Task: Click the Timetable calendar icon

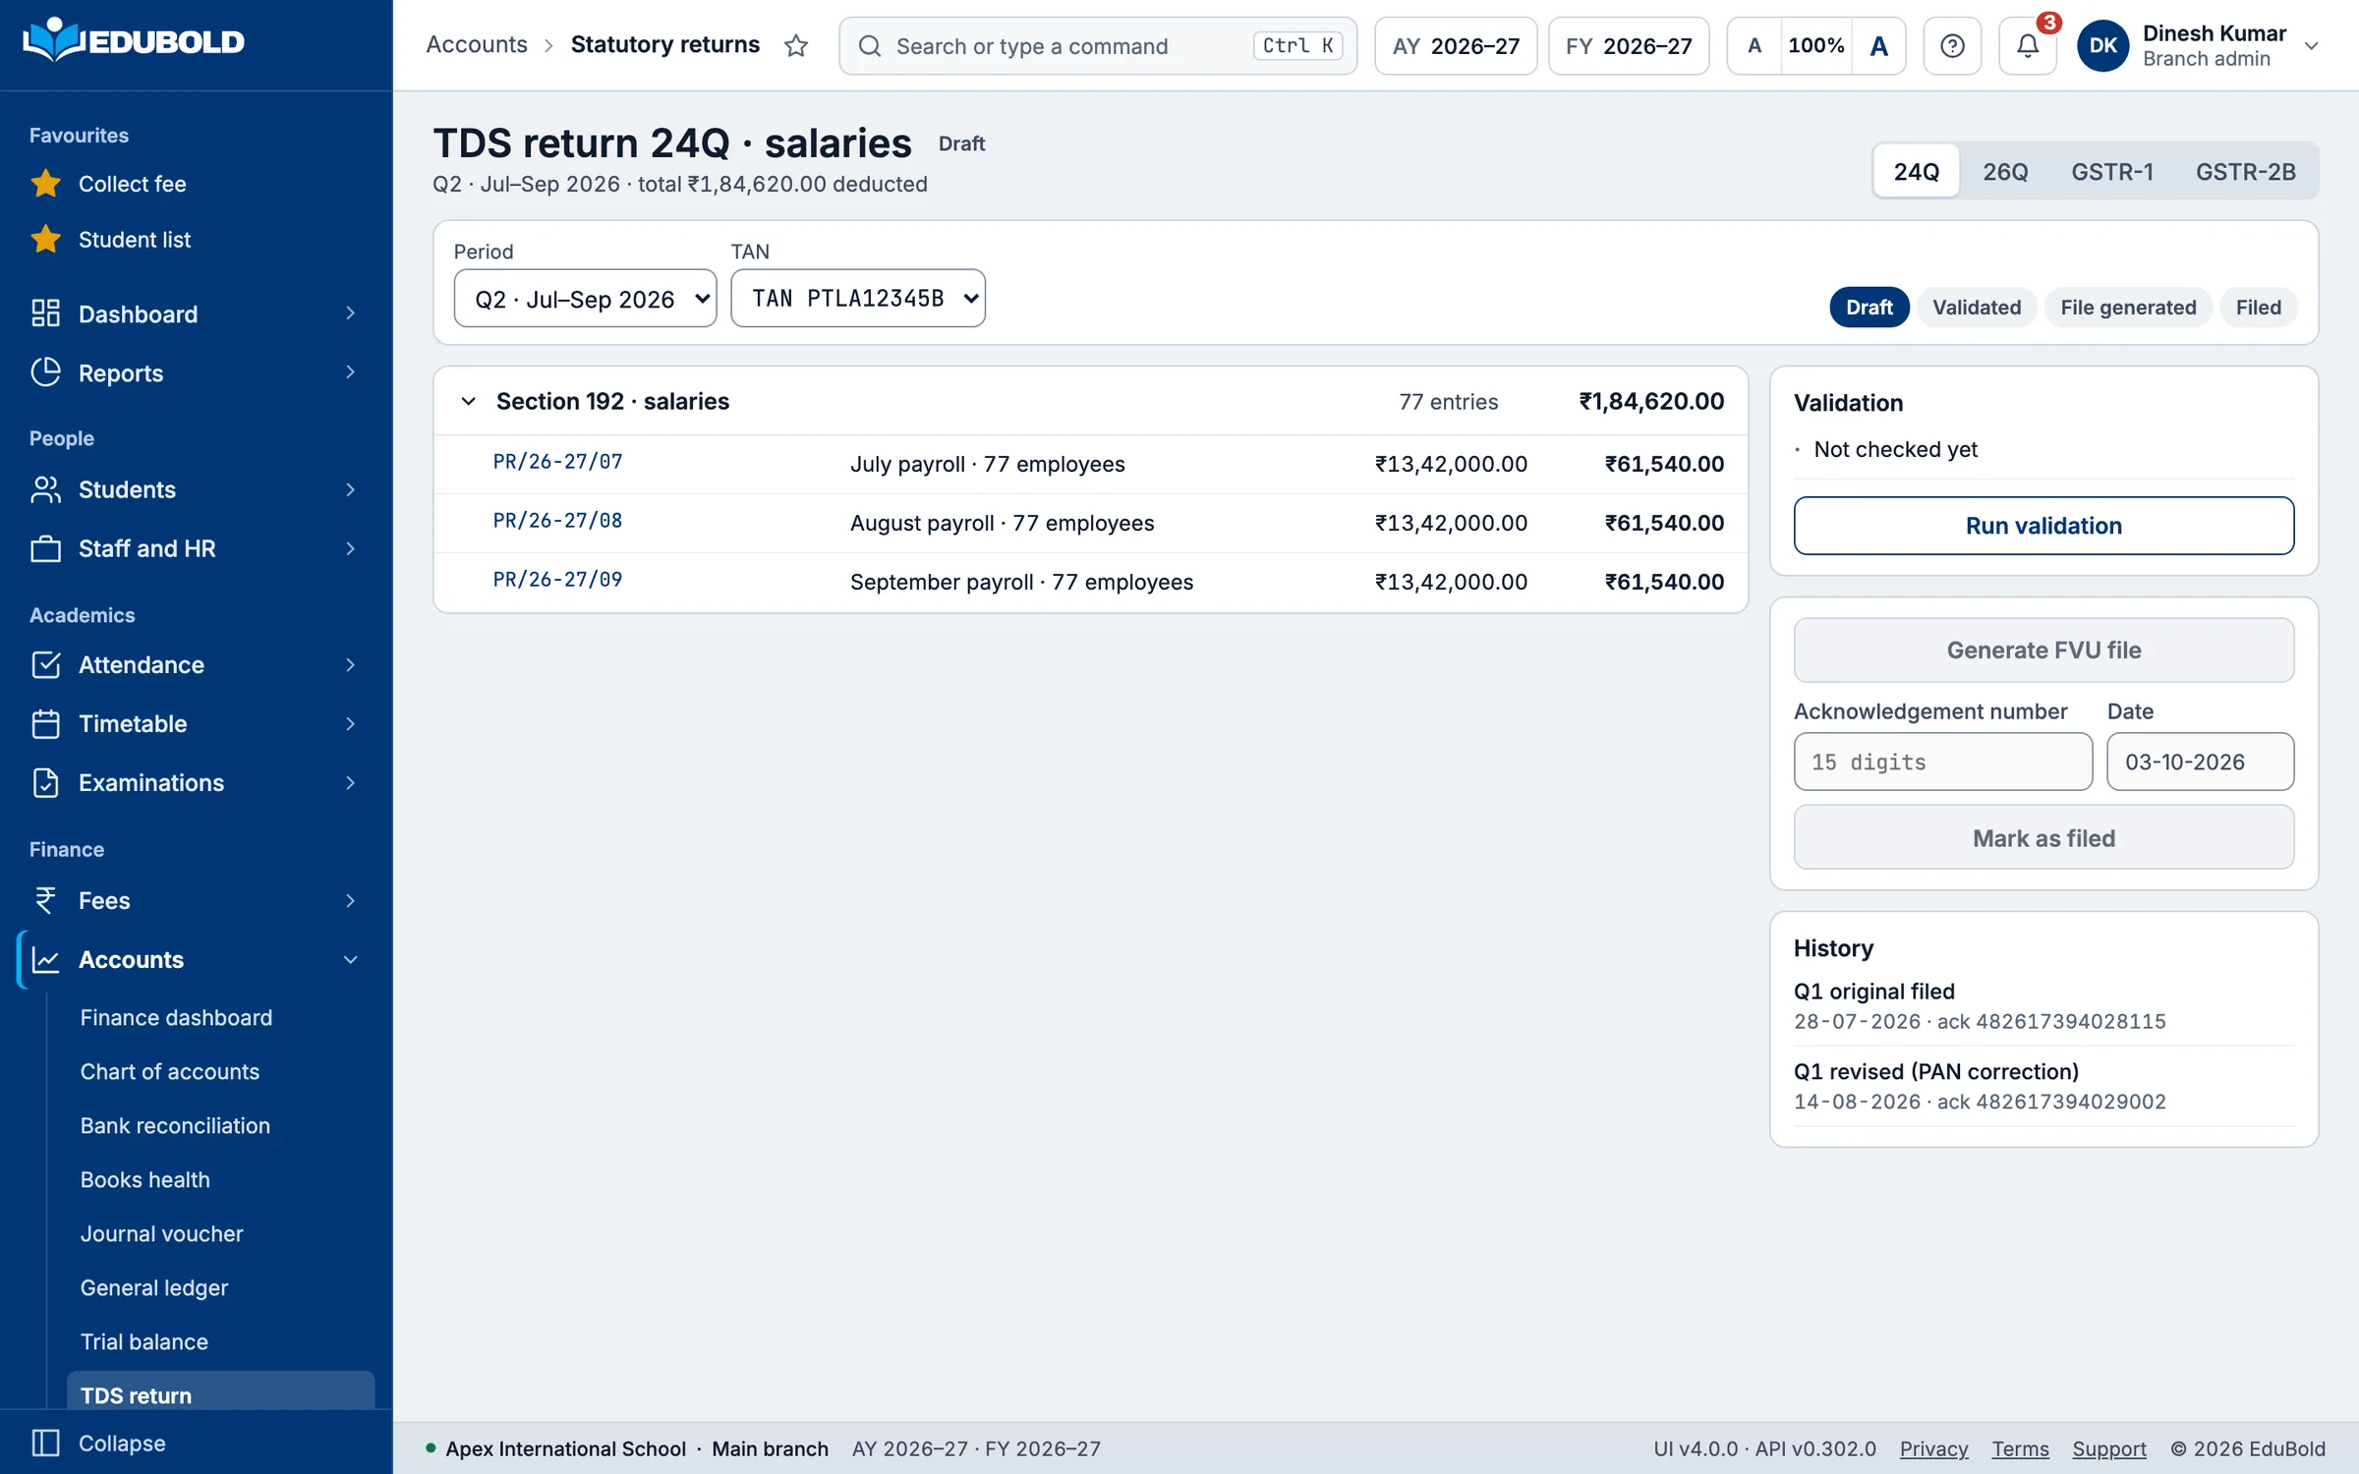Action: click(x=45, y=723)
